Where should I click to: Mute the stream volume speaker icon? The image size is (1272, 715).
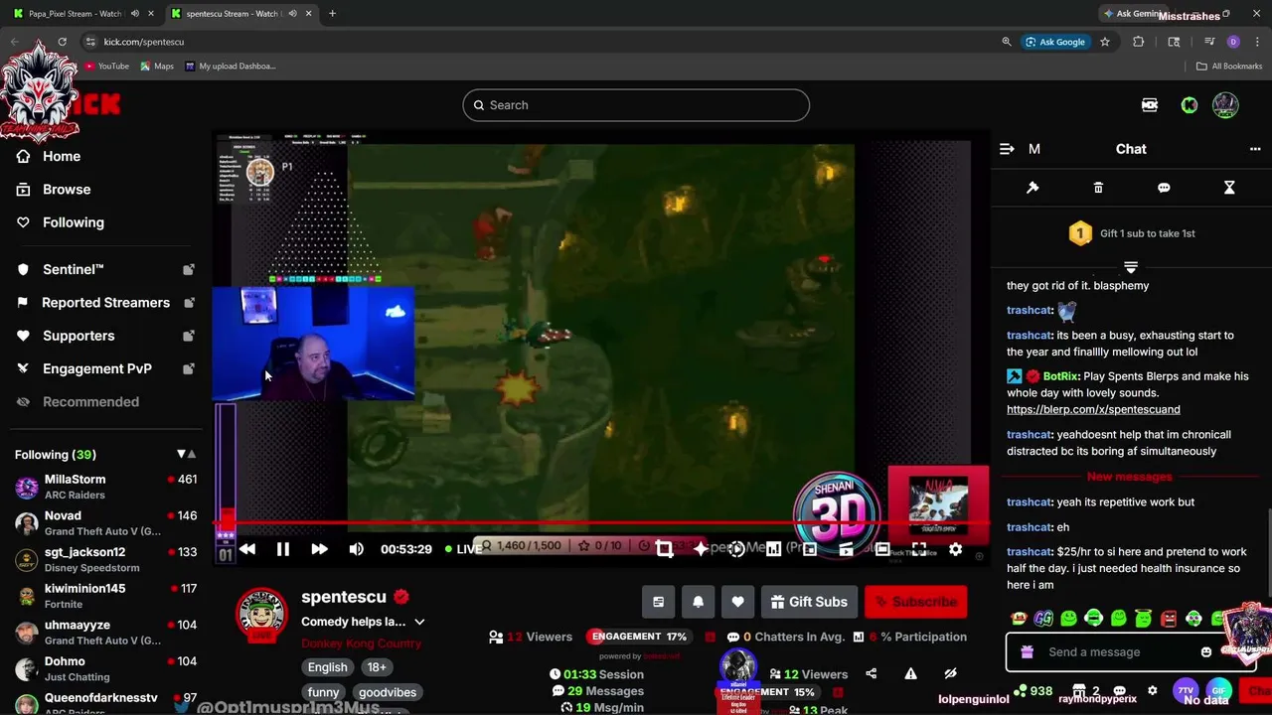(356, 549)
